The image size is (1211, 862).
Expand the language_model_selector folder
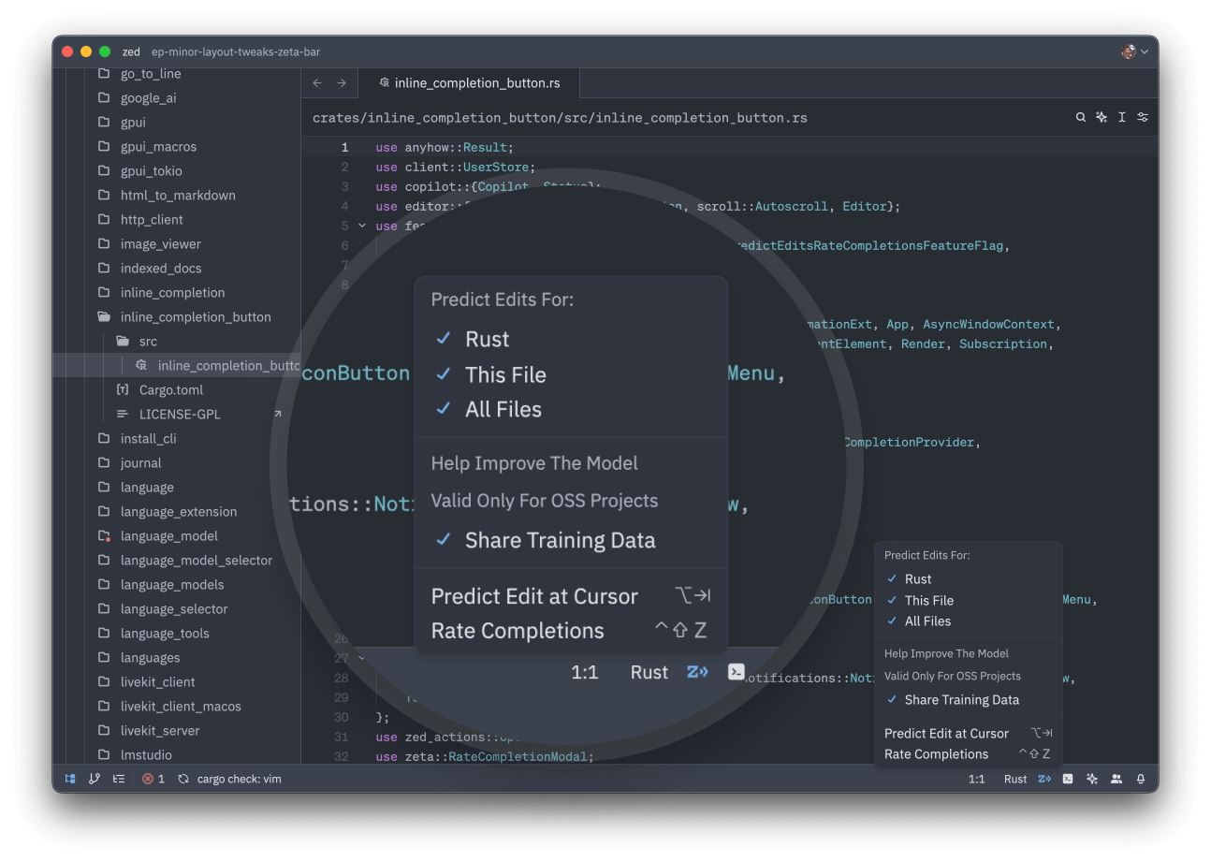pyautogui.click(x=176, y=560)
